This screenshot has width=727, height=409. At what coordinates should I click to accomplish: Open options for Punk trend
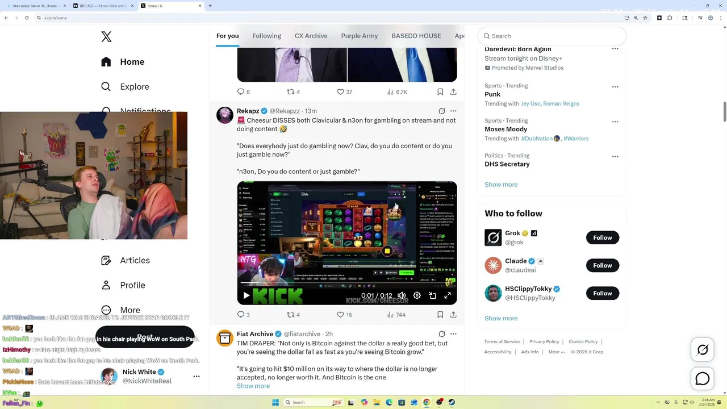pyautogui.click(x=615, y=87)
